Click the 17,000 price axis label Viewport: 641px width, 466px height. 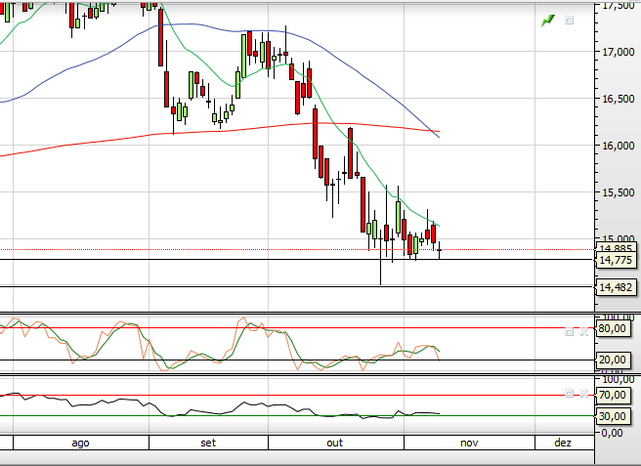click(x=619, y=52)
